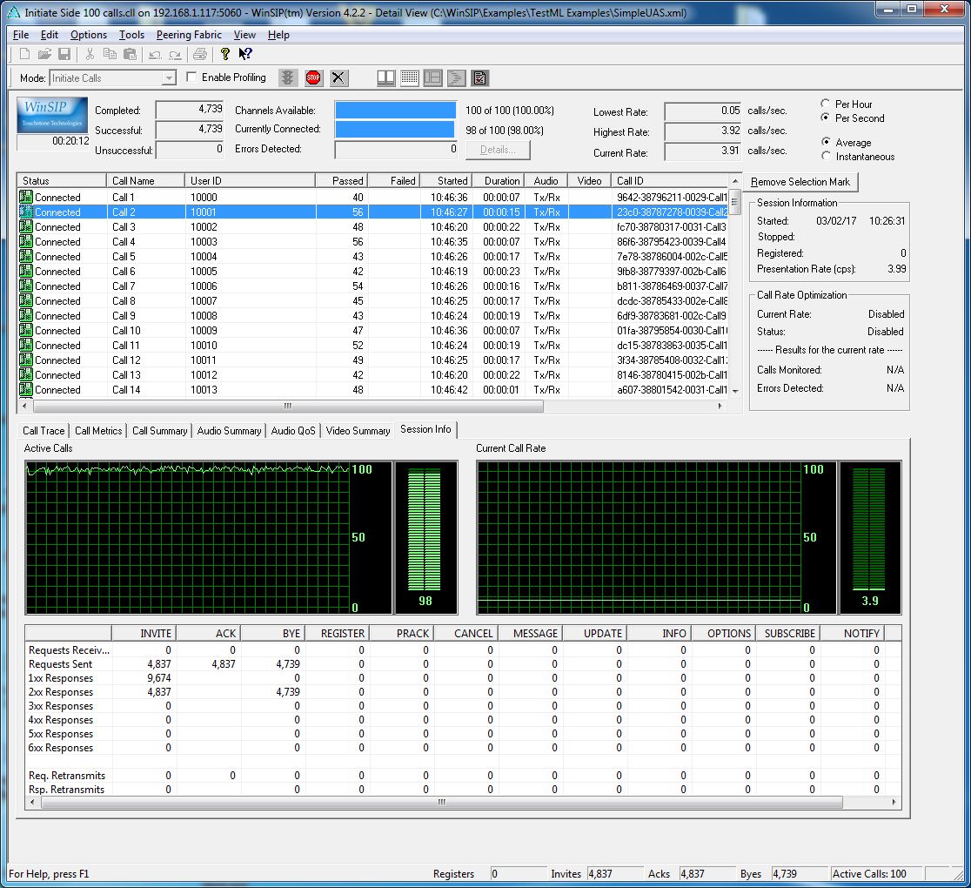Click the Print icon
This screenshot has width=971, height=888.
[199, 55]
